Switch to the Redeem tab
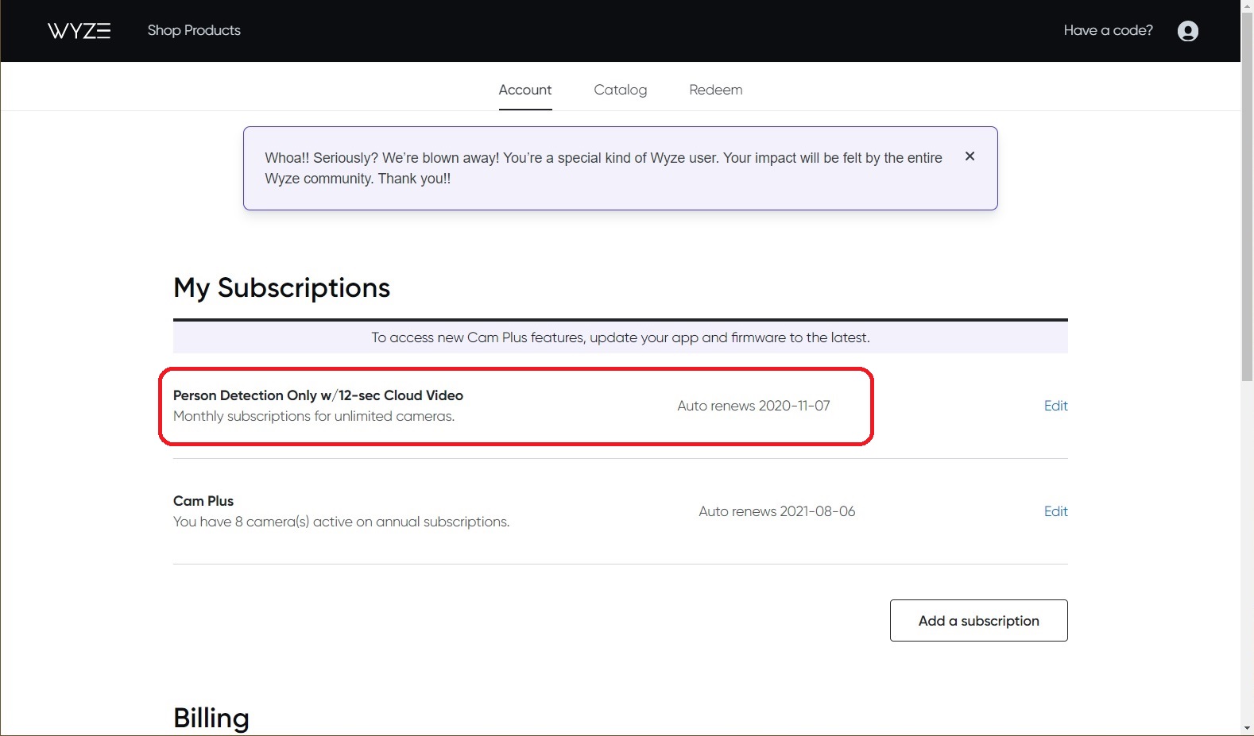The height and width of the screenshot is (736, 1254). click(716, 91)
